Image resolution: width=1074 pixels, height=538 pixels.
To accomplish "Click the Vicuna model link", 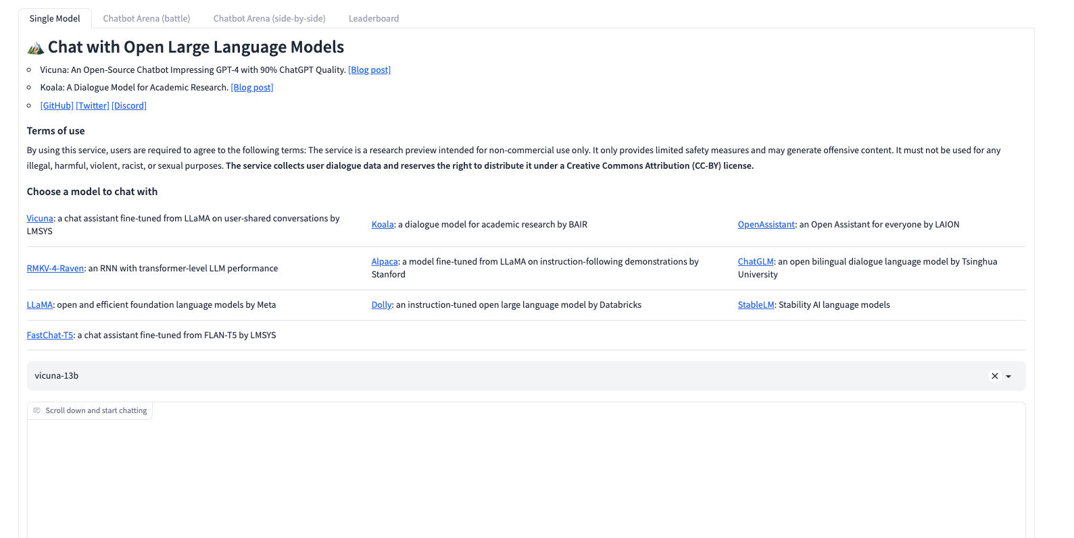I will pyautogui.click(x=40, y=218).
